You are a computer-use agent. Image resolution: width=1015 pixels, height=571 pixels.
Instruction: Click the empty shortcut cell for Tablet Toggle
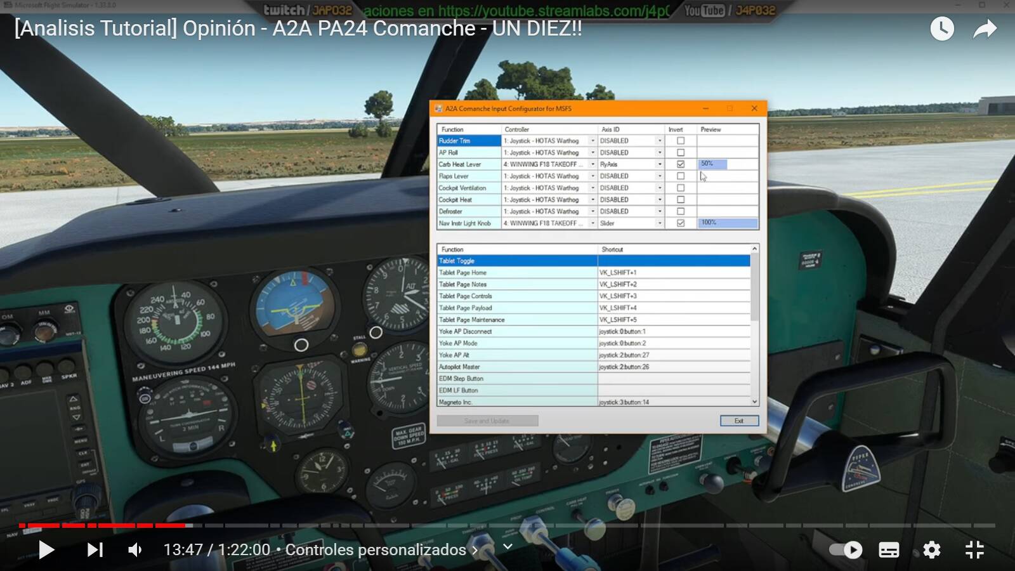tap(674, 261)
